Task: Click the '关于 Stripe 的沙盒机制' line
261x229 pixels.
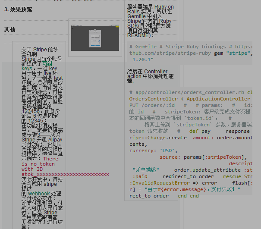Action: coord(40,52)
